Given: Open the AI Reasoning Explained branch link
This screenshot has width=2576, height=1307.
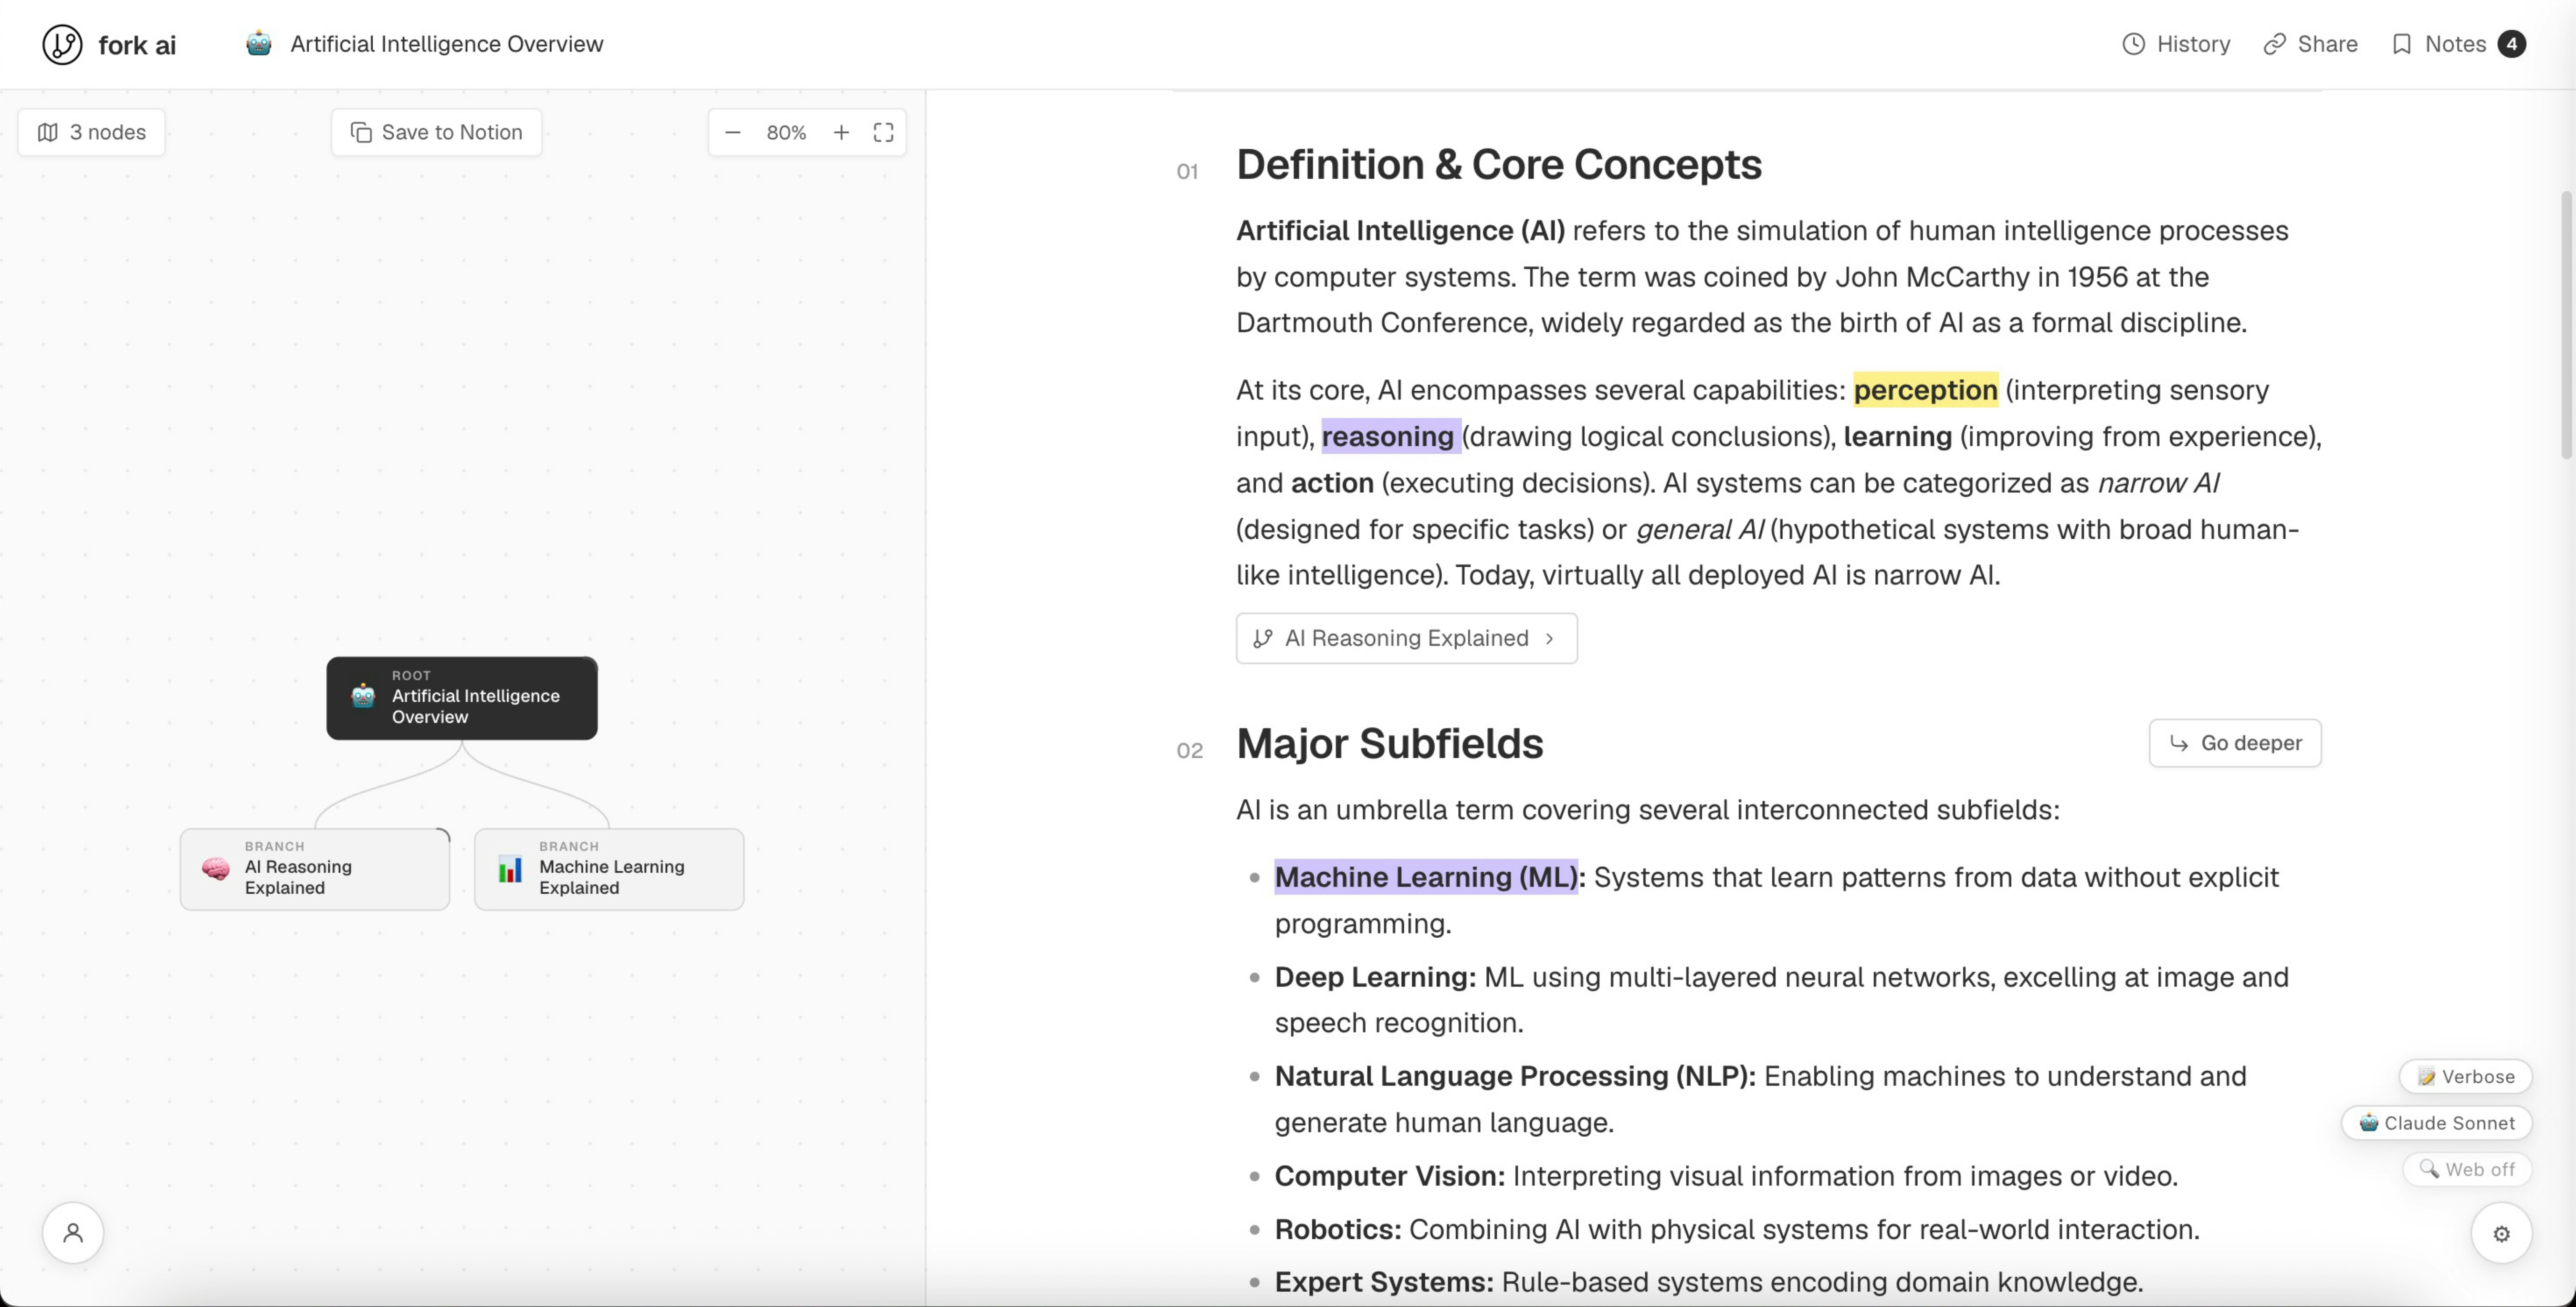Looking at the screenshot, I should click(x=1406, y=638).
